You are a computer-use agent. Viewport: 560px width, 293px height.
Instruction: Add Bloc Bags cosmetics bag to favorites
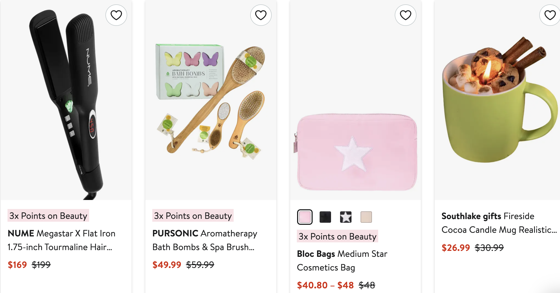coord(405,15)
